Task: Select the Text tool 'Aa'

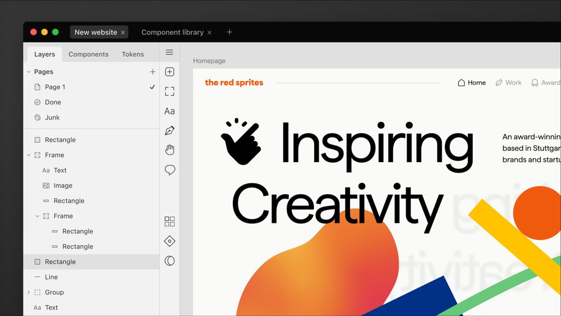Action: (169, 111)
